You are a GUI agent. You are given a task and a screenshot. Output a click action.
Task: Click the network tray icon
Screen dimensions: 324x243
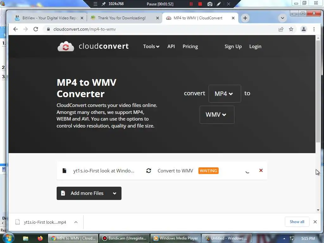[x=292, y=239]
